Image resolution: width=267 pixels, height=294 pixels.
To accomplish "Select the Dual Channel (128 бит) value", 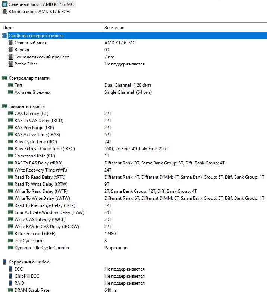I will pos(128,85).
